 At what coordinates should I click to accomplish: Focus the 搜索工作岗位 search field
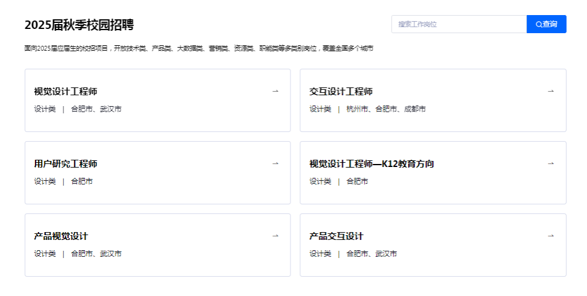tap(459, 24)
